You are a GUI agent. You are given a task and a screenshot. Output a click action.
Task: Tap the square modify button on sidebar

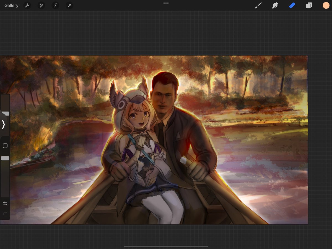tap(5, 146)
